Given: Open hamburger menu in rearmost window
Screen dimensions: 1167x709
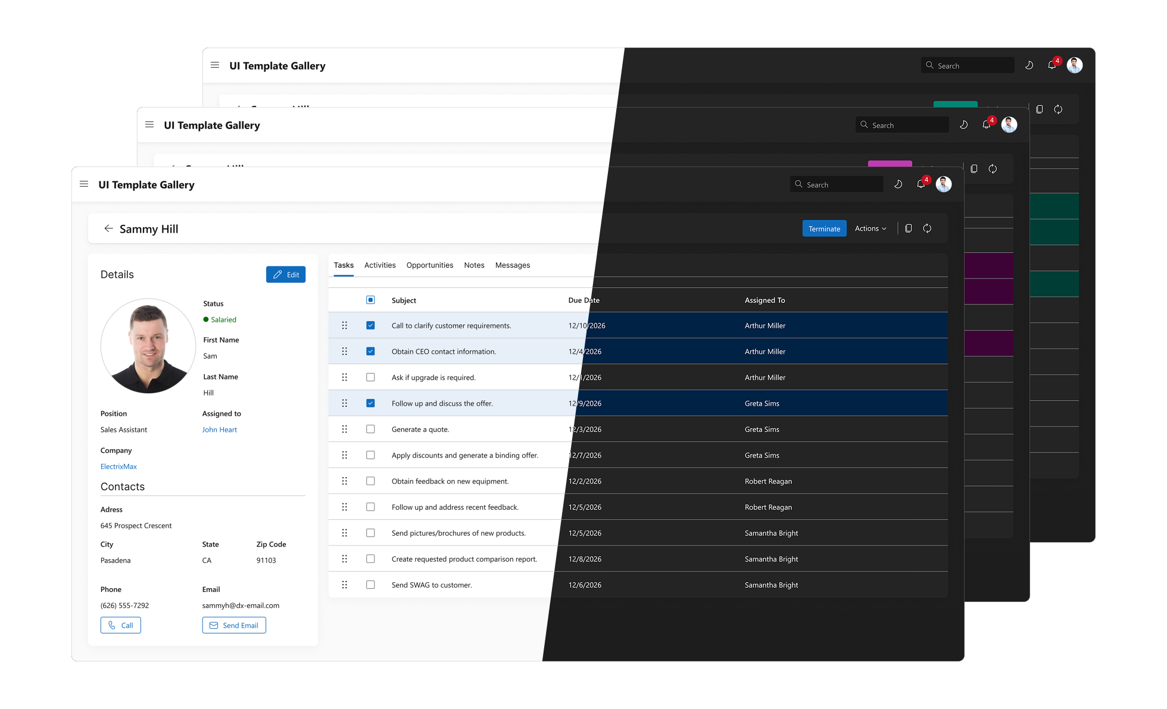Looking at the screenshot, I should pyautogui.click(x=215, y=65).
